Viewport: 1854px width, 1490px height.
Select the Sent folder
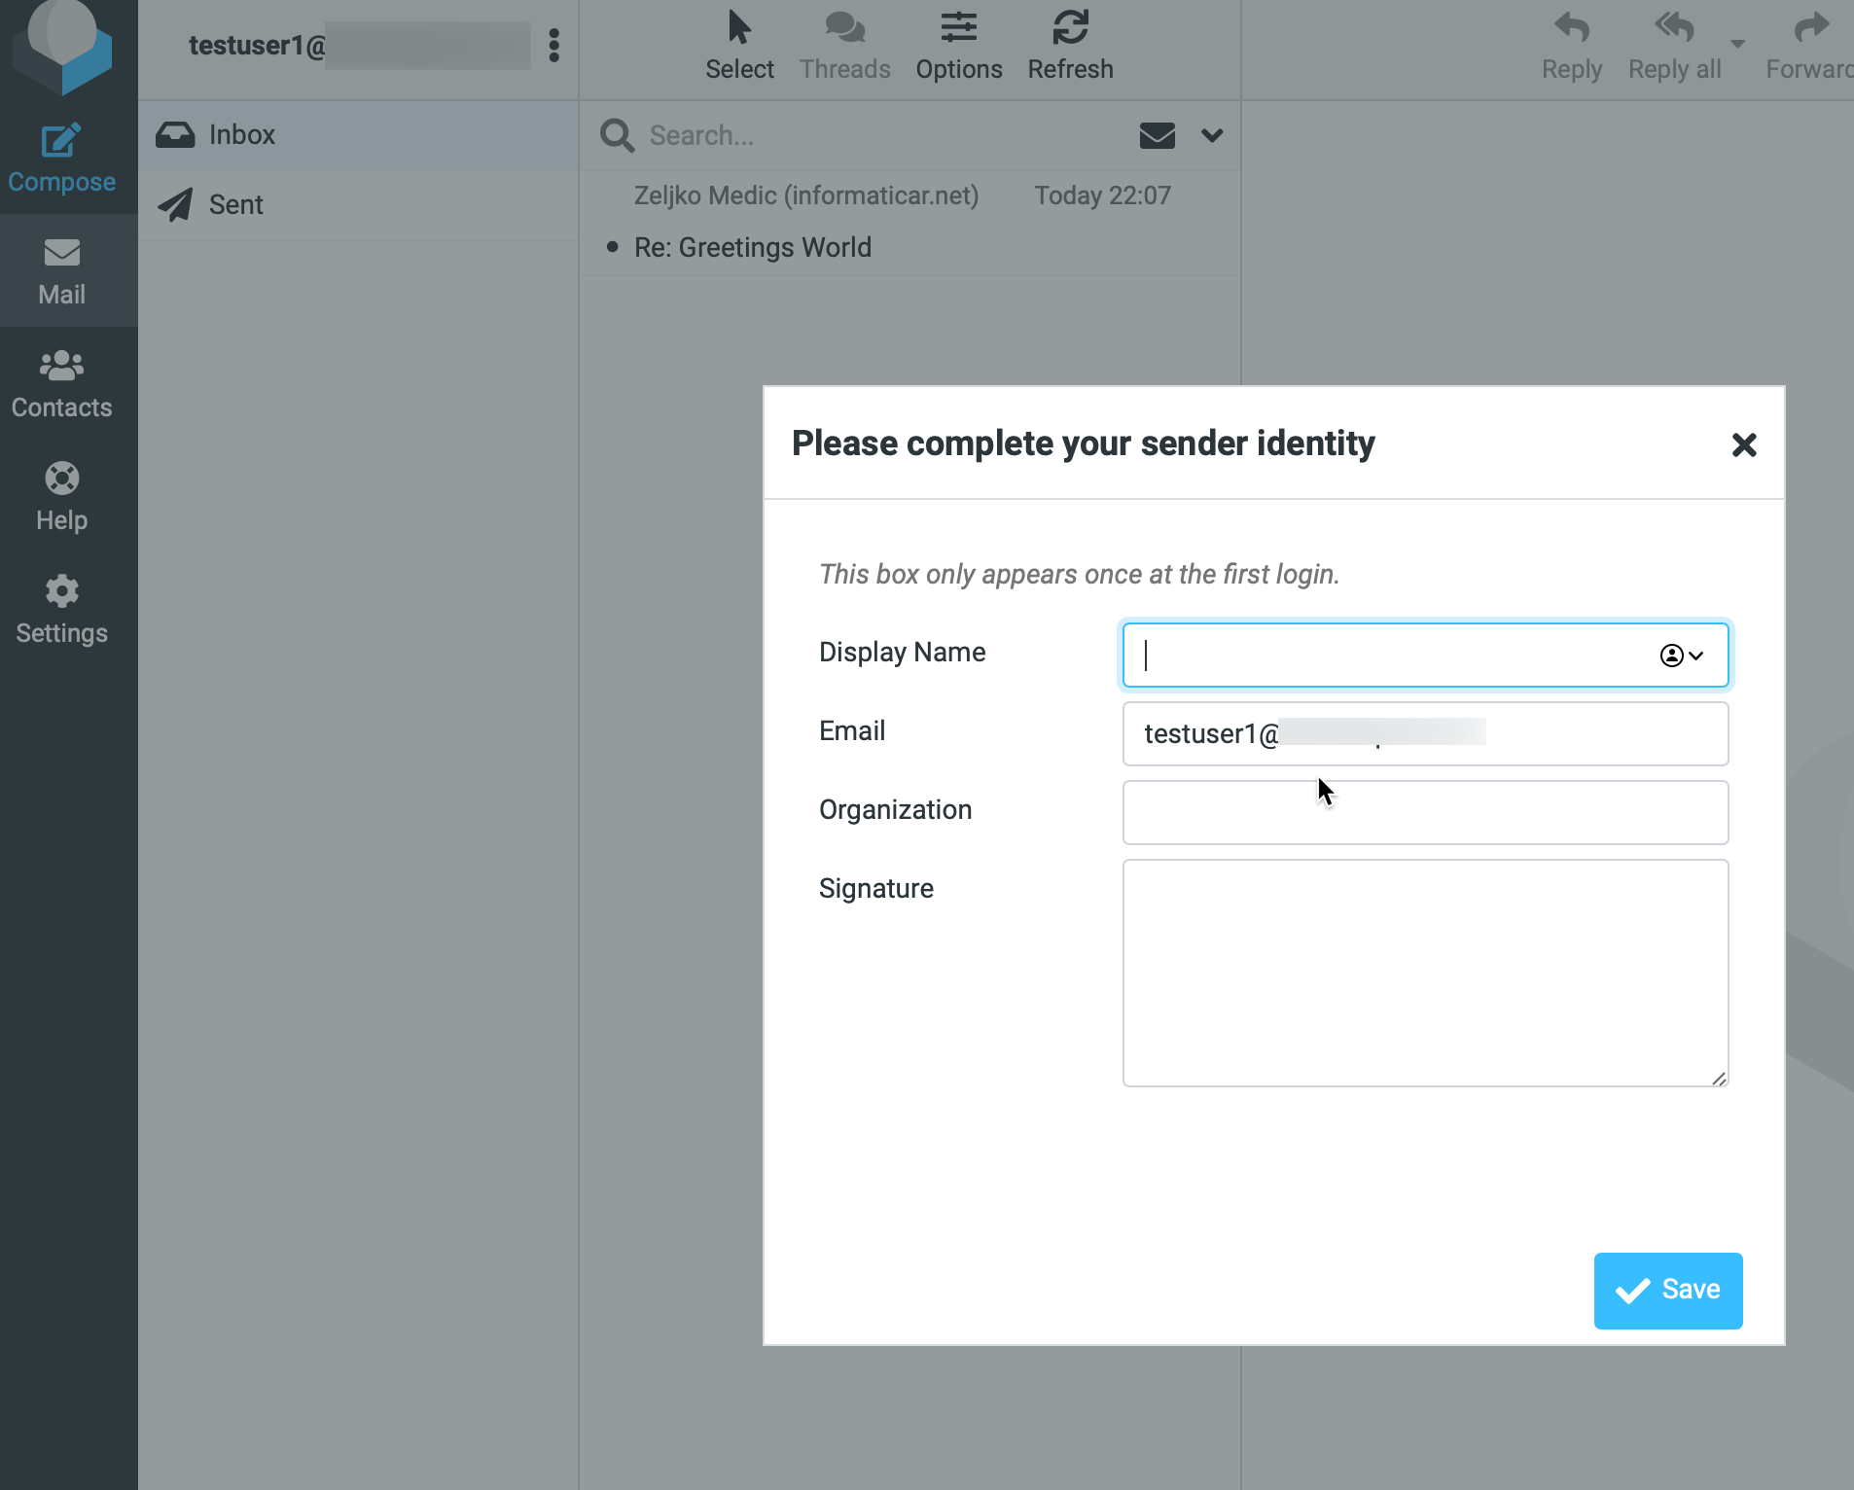(x=358, y=205)
